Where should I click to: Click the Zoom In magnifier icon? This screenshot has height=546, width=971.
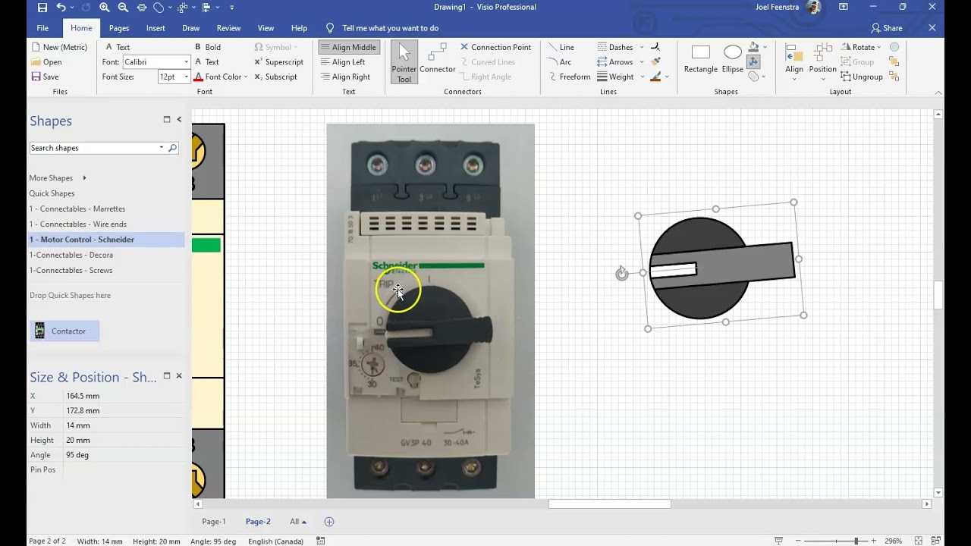coord(105,8)
